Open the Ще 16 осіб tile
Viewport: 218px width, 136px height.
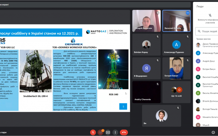pos(176,92)
